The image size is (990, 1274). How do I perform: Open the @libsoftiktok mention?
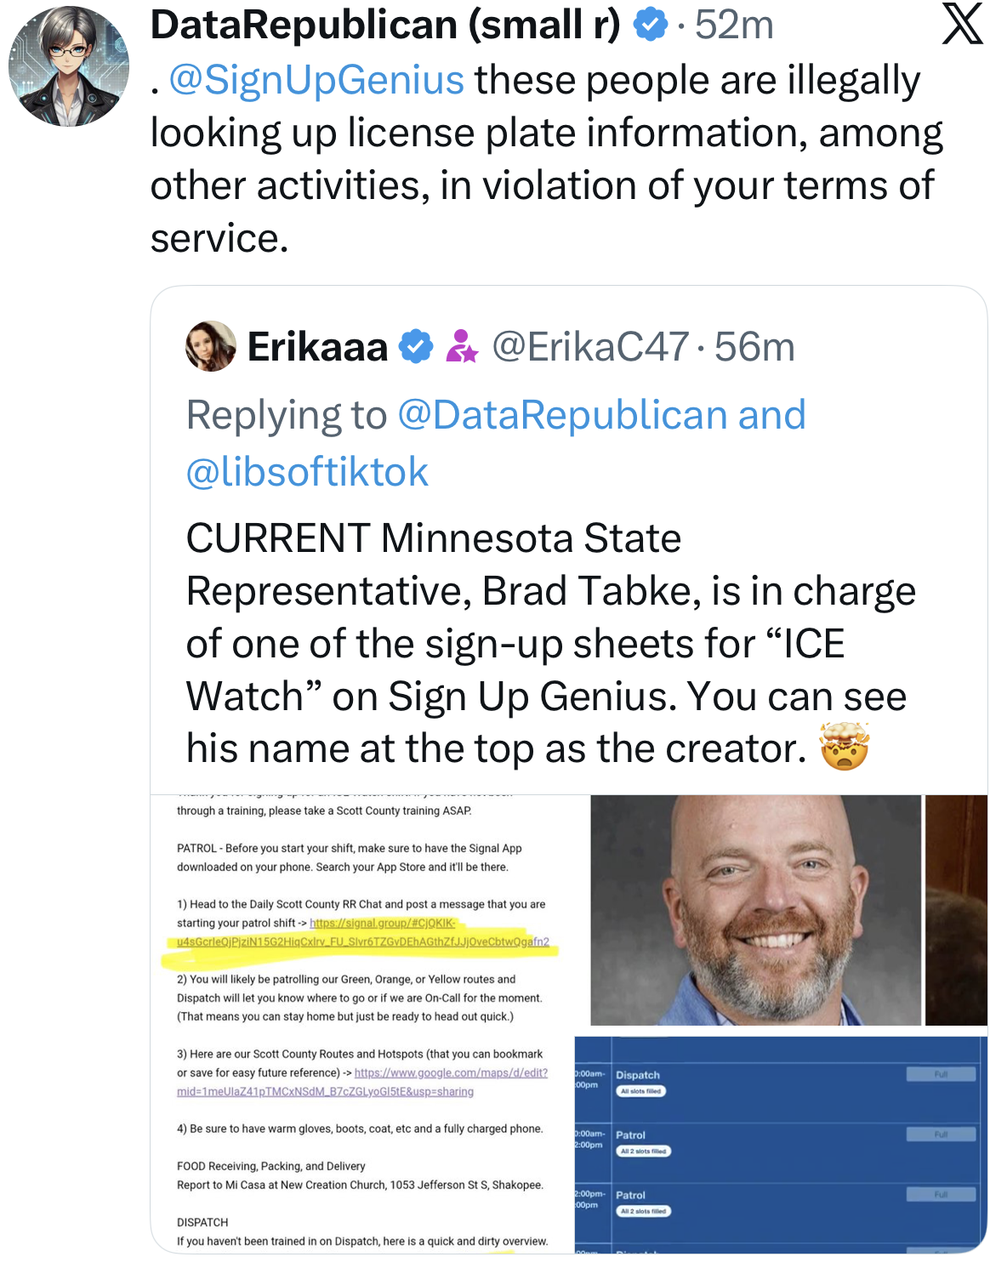(x=307, y=472)
